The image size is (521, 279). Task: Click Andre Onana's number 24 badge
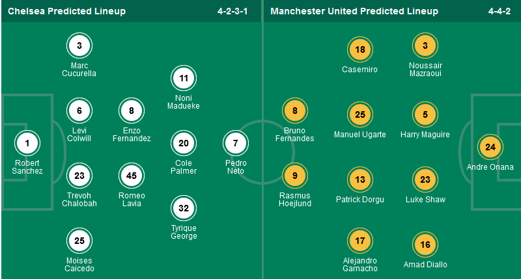pos(490,147)
